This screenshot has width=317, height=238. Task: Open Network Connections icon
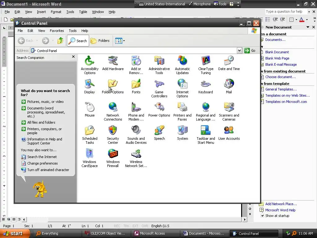pos(113,112)
